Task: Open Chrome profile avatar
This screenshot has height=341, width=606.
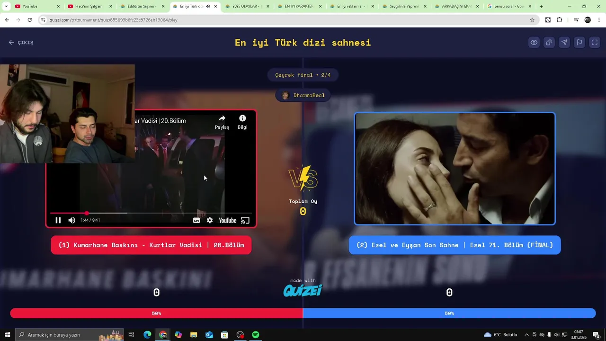Action: 588,20
